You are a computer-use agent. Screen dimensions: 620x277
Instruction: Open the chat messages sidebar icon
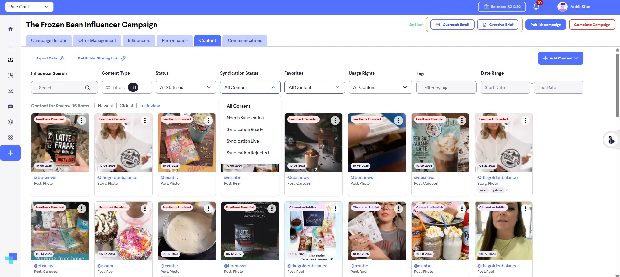click(10, 106)
